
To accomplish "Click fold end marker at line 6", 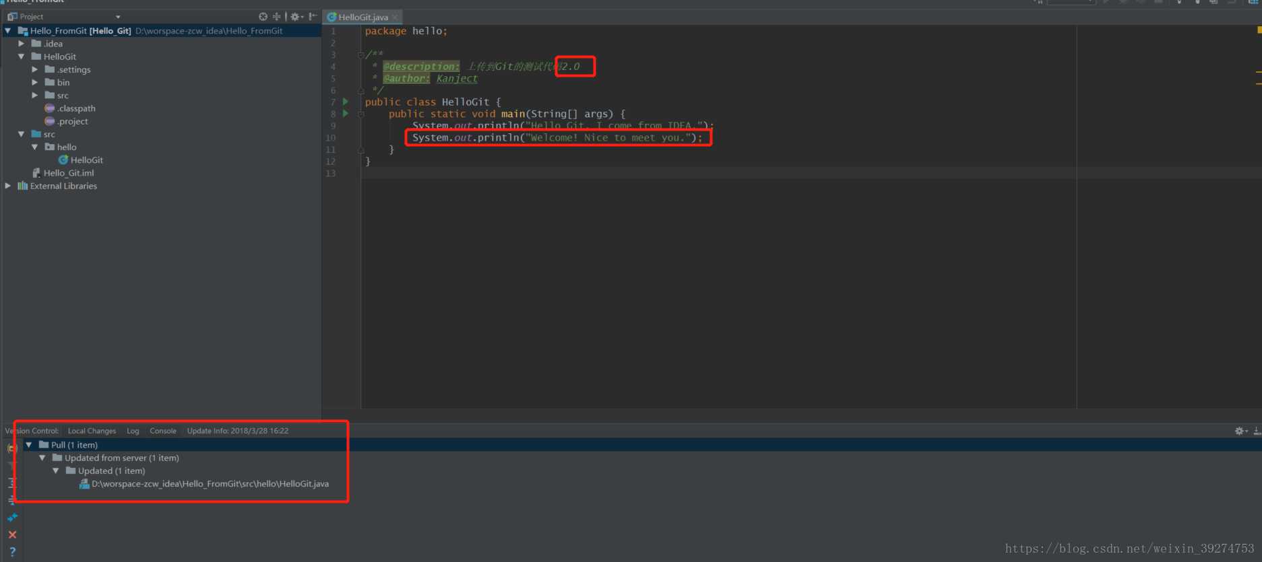I will pos(361,90).
